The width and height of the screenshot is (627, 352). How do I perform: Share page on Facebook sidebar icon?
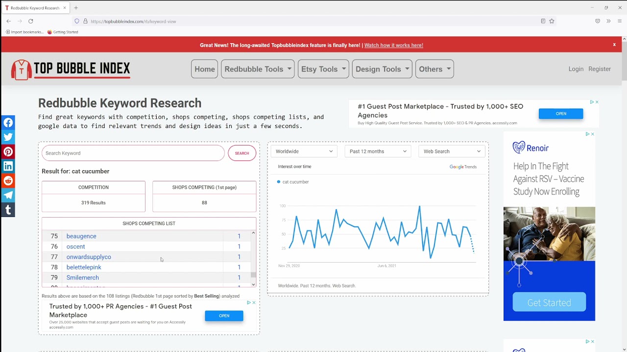[x=8, y=123]
